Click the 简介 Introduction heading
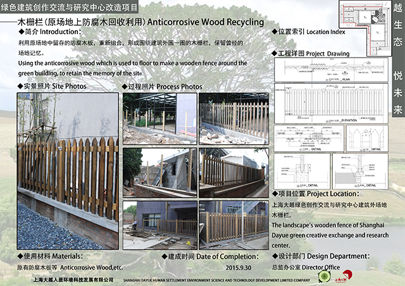Image resolution: width=405 pixels, height=286 pixels. pos(49,32)
